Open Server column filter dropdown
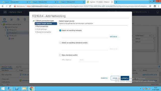This screenshot has width=161, height=91. tap(158, 70)
